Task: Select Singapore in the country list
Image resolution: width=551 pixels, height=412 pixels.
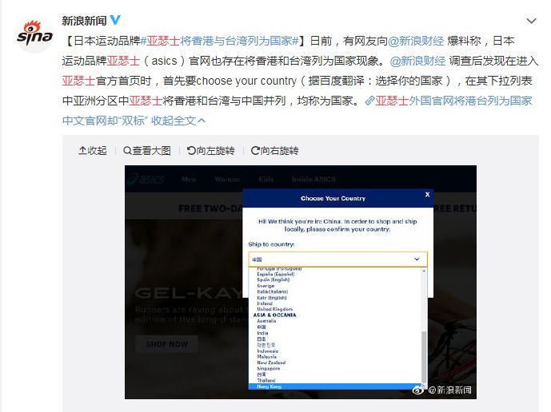Action: click(x=269, y=368)
